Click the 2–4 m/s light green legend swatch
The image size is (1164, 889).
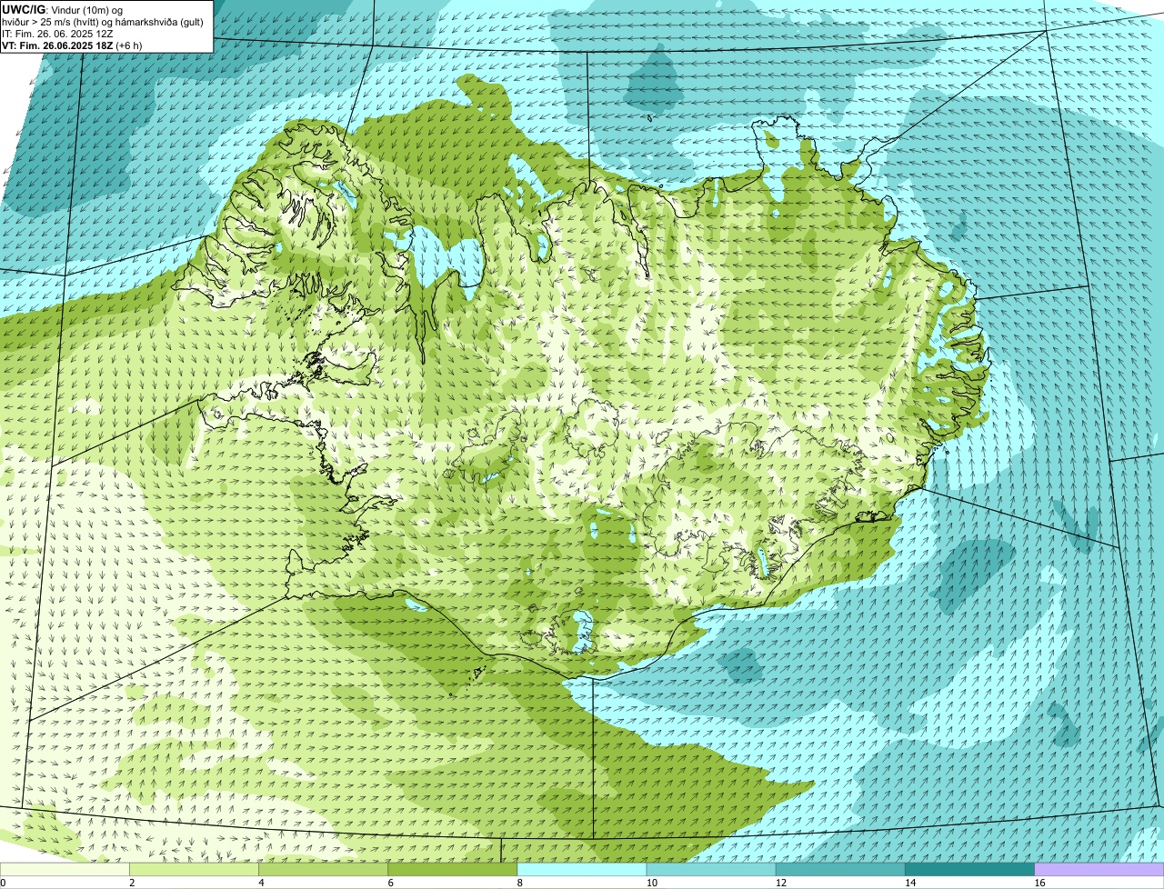(x=195, y=870)
